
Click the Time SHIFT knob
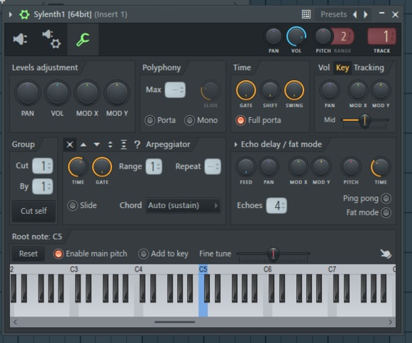tap(270, 91)
